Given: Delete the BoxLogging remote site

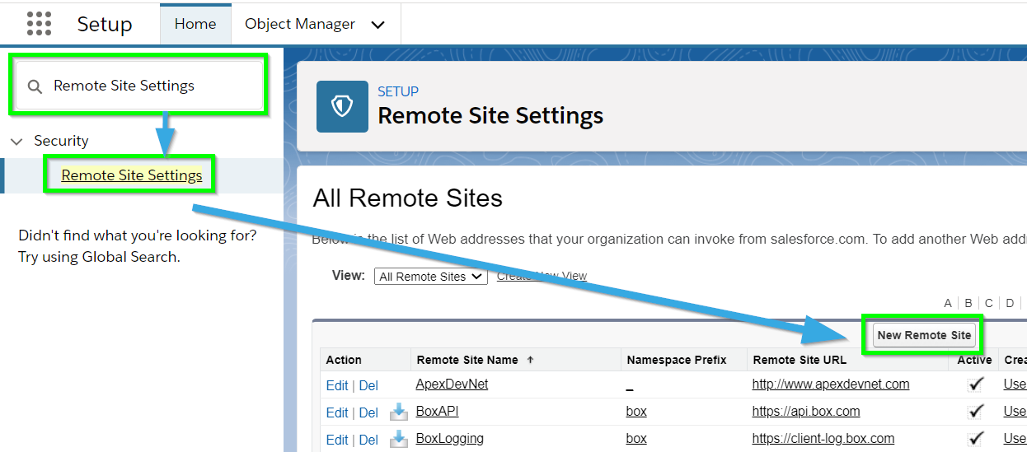Looking at the screenshot, I should (x=368, y=440).
